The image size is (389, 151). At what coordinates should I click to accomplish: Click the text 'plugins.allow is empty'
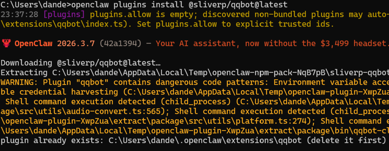pyautogui.click(x=142, y=14)
